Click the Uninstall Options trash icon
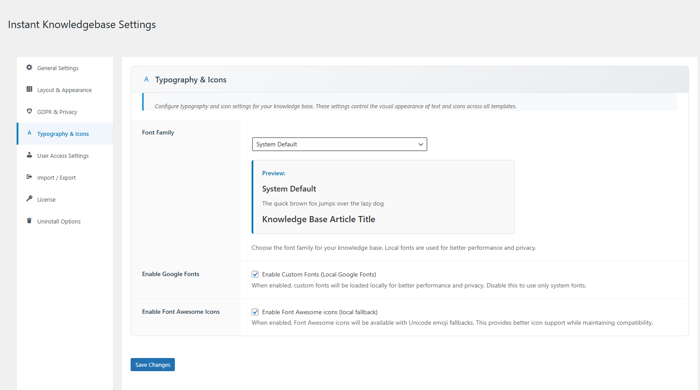 [29, 220]
